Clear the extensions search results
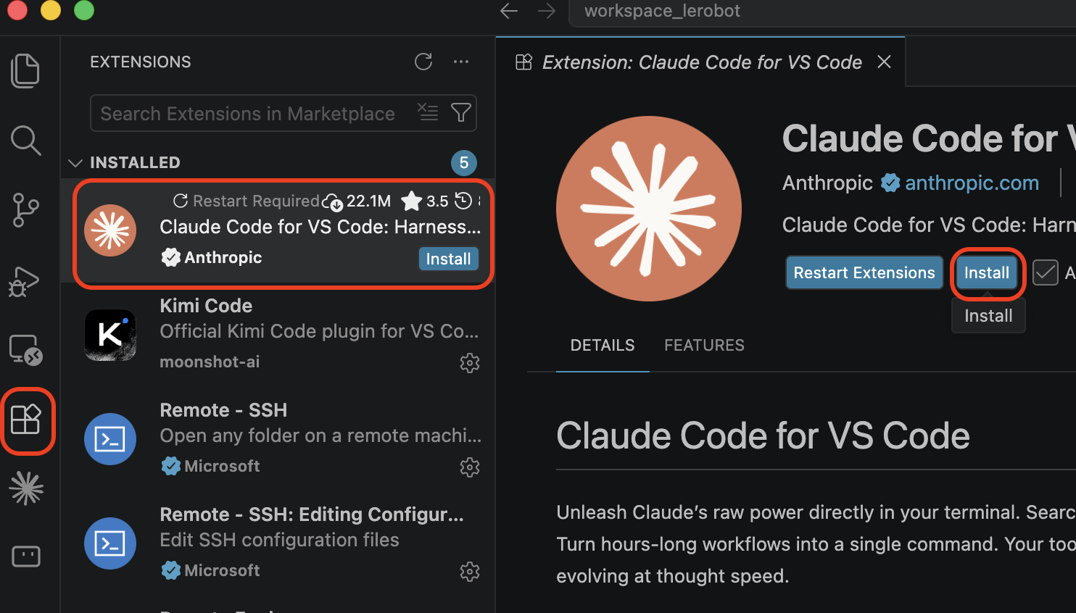 (428, 112)
